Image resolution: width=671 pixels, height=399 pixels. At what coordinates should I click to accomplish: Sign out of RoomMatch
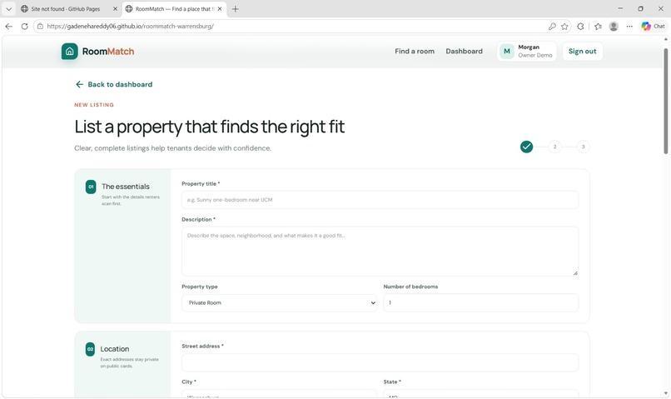tap(582, 52)
